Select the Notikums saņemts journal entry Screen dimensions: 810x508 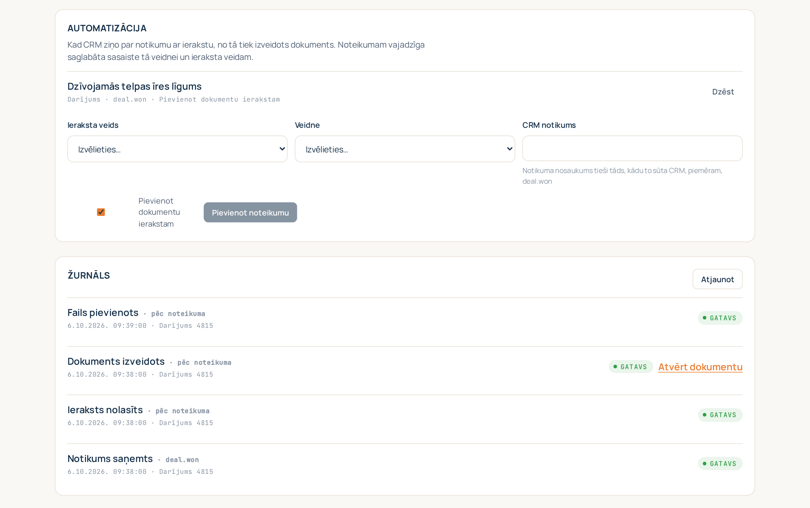pyautogui.click(x=405, y=464)
